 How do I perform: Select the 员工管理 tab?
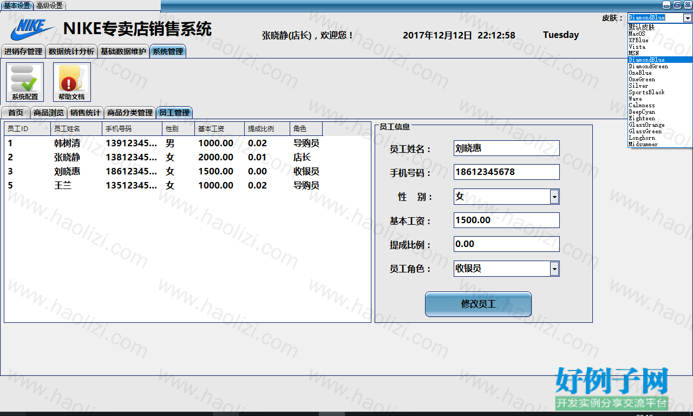point(174,113)
